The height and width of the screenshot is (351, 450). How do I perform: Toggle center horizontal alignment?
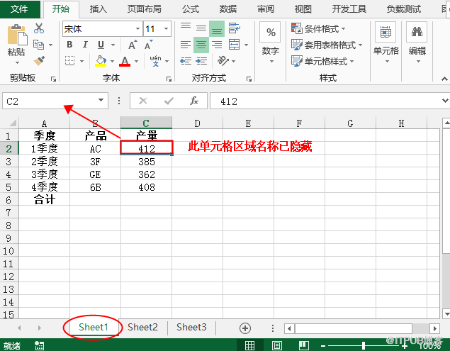point(201,45)
